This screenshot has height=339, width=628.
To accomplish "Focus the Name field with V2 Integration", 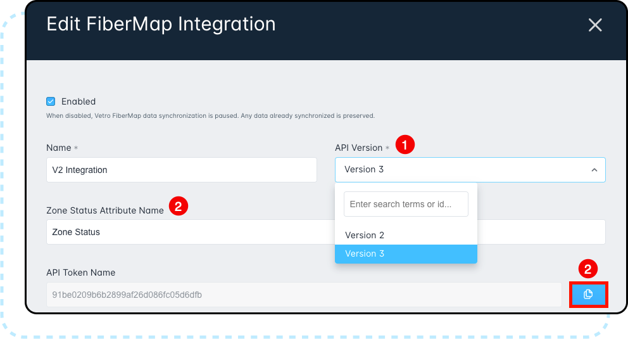I will (182, 170).
